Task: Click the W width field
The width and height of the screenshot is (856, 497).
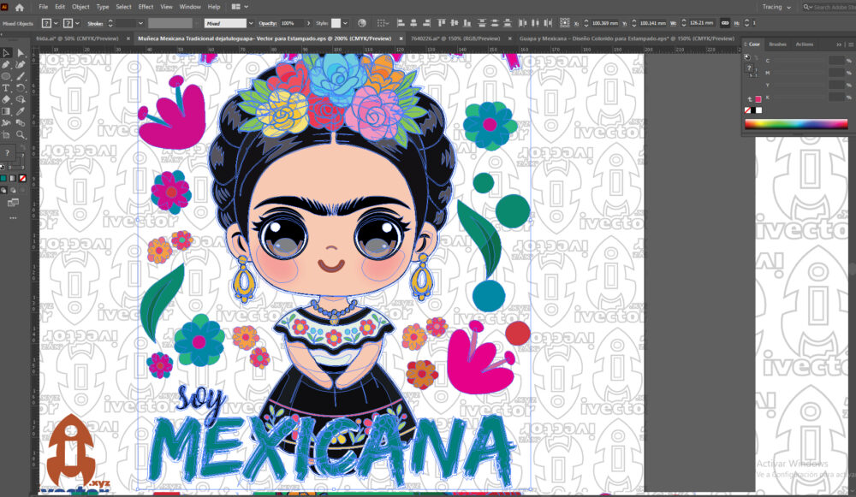Action: 701,23
